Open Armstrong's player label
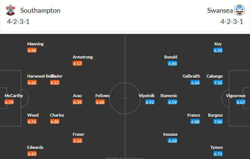 click(83, 57)
